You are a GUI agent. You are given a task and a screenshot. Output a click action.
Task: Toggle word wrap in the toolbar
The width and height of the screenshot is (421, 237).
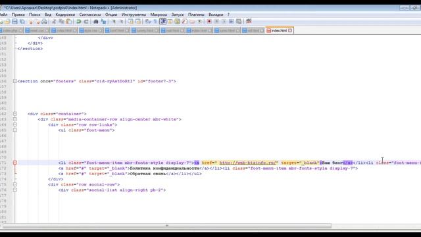[x=147, y=22]
